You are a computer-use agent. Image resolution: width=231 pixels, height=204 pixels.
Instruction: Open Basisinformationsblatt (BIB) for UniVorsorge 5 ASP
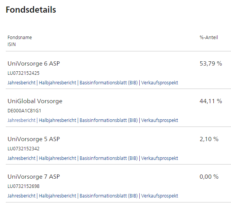pyautogui.click(x=109, y=158)
